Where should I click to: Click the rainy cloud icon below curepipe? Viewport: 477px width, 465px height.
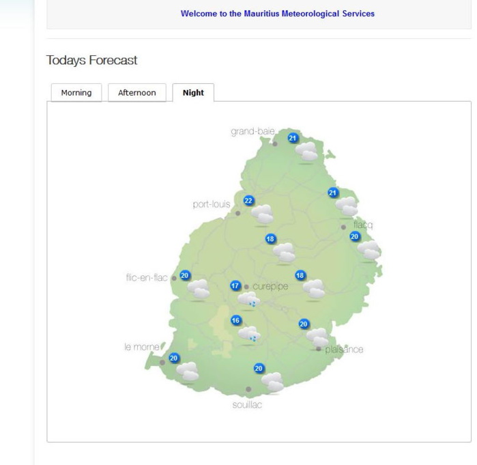(x=248, y=300)
